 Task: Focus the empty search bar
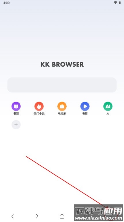pos(62,85)
